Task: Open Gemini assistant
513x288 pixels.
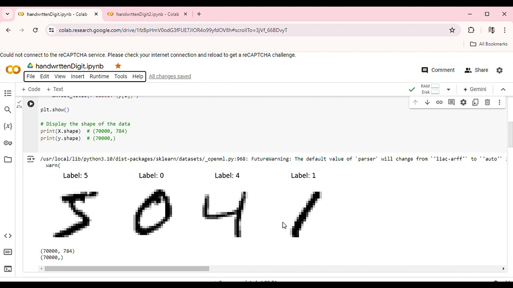Action: 475,89
